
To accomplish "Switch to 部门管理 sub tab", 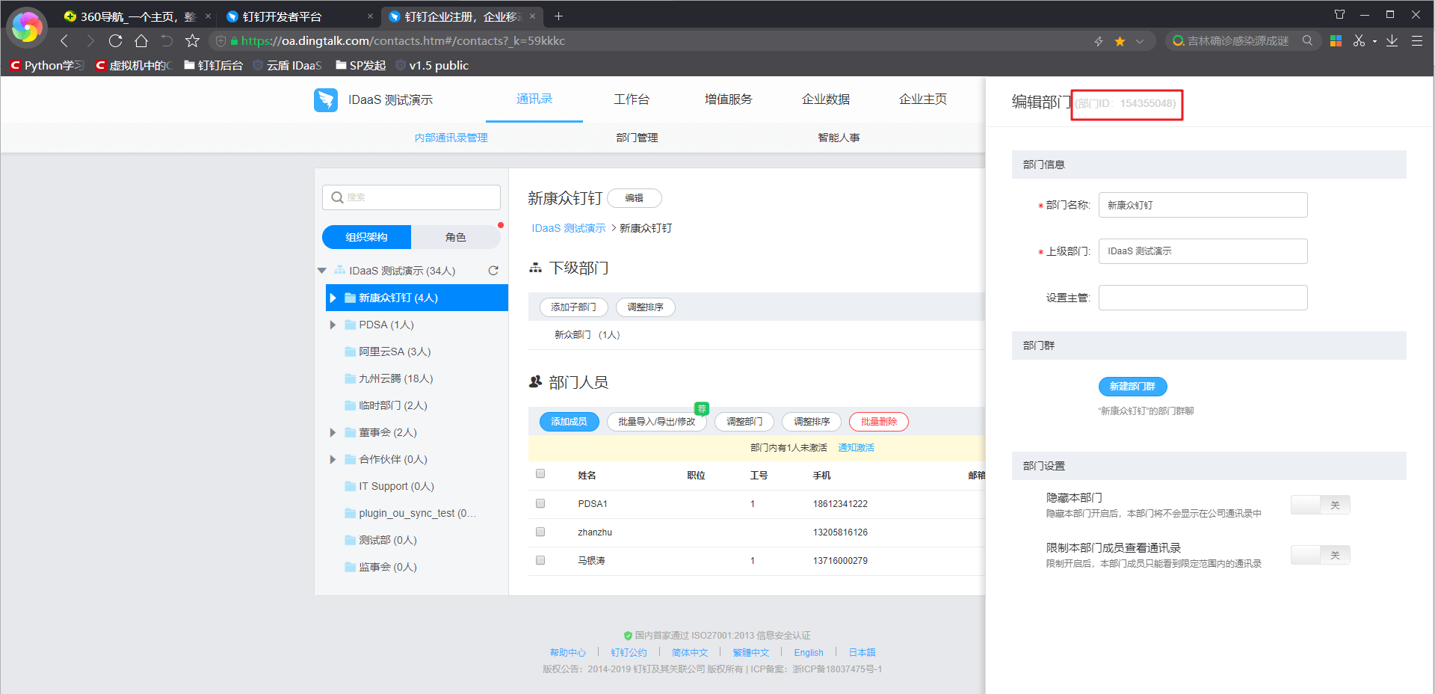I will [637, 138].
